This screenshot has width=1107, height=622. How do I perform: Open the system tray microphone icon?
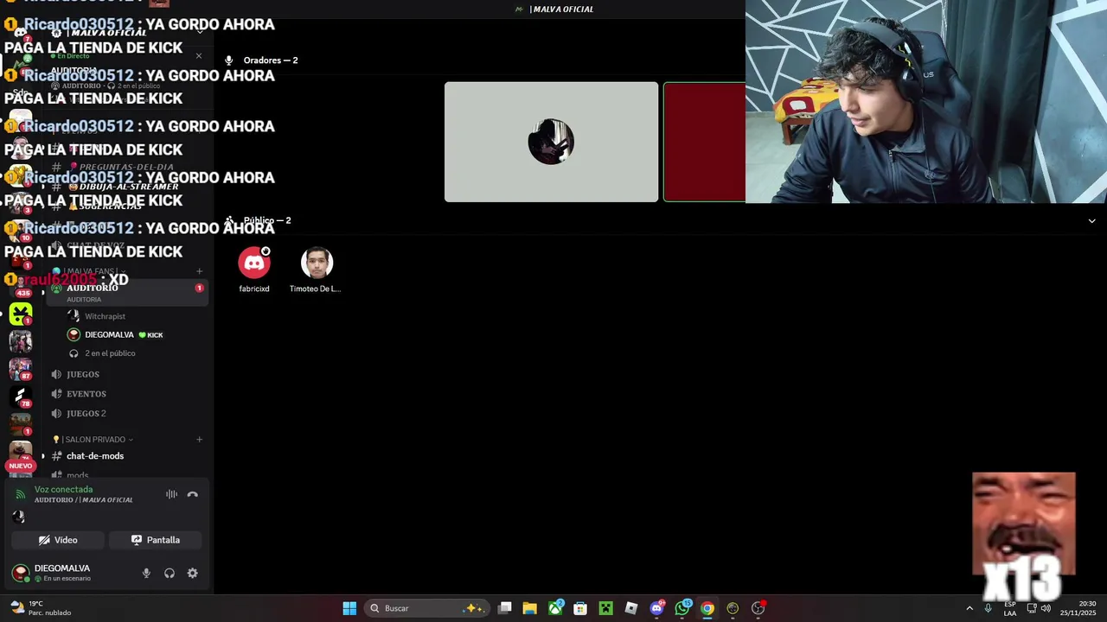[988, 608]
